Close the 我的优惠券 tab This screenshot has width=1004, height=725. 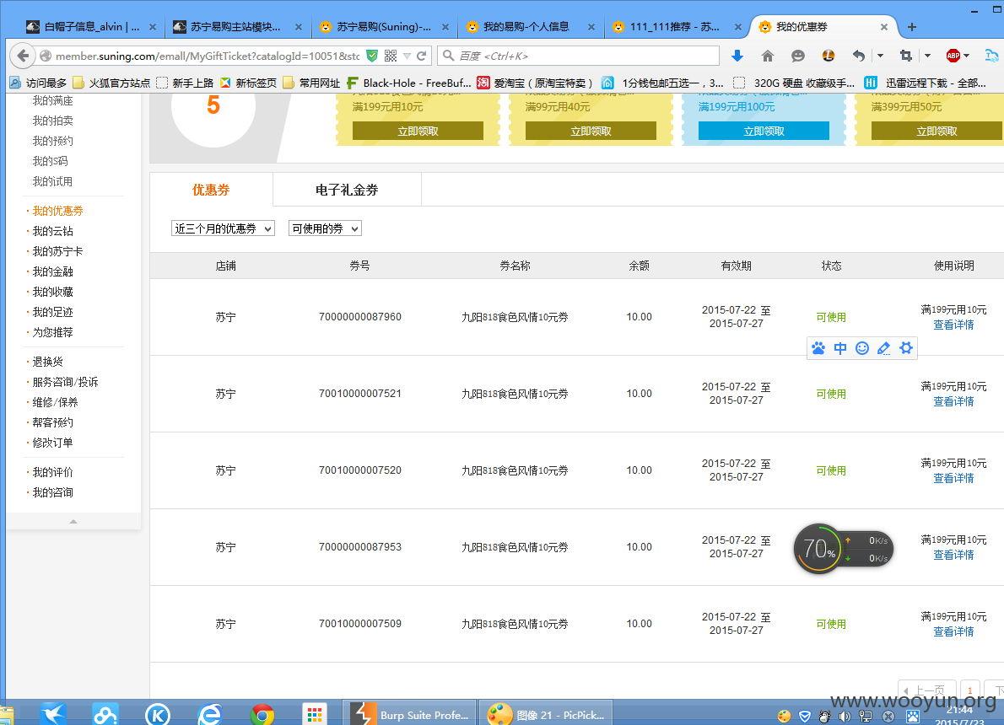tap(883, 27)
